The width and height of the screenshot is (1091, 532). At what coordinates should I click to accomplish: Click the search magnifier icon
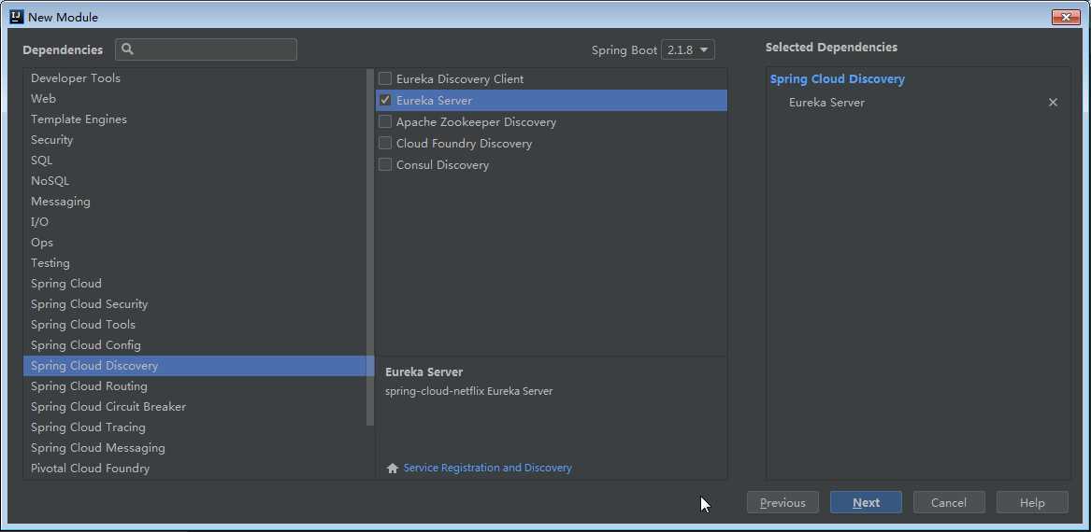127,49
